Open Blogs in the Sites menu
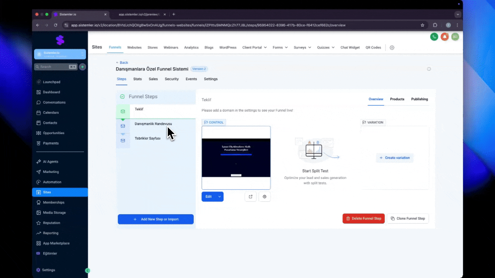This screenshot has width=495, height=278. [209, 47]
